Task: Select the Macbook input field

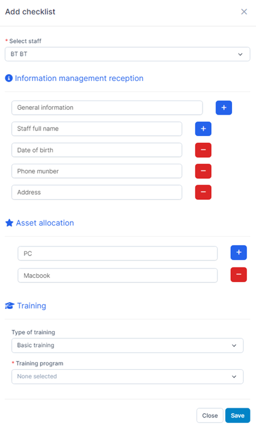Action: 117,275
